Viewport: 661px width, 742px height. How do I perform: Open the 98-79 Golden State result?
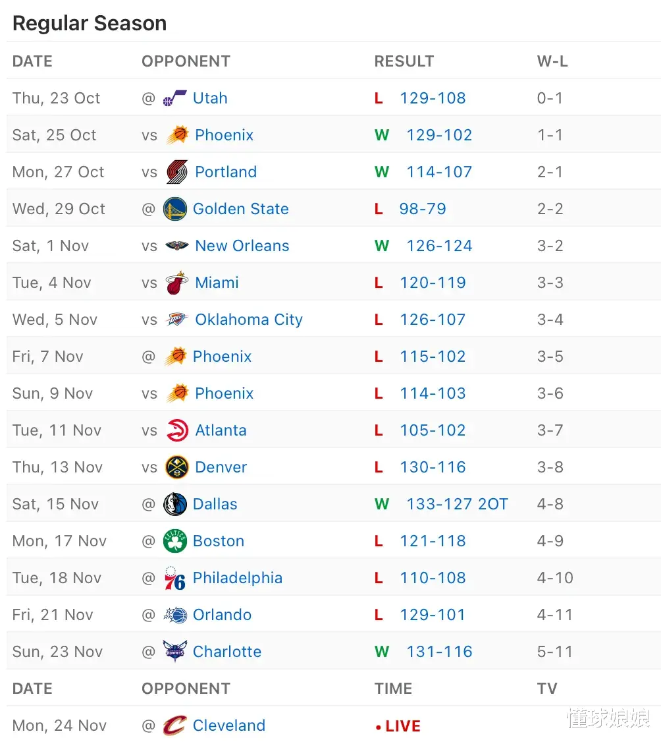point(423,209)
